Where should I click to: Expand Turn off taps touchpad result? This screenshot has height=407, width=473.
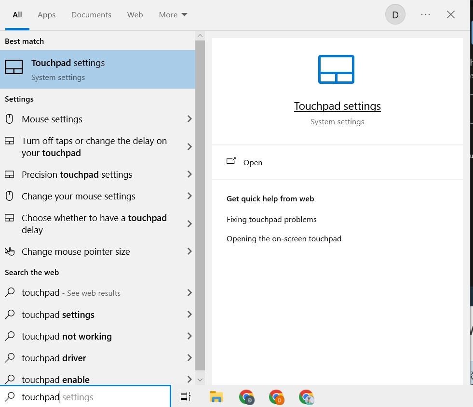tap(94, 147)
